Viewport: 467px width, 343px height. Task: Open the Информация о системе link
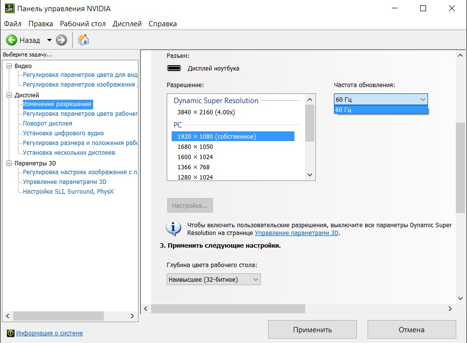pos(49,333)
